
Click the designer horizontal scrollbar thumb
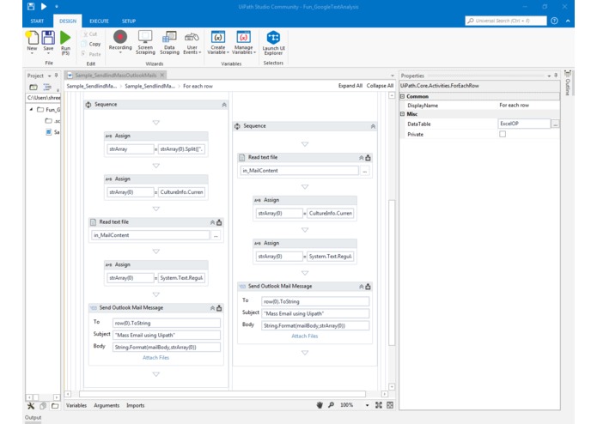tap(222, 394)
